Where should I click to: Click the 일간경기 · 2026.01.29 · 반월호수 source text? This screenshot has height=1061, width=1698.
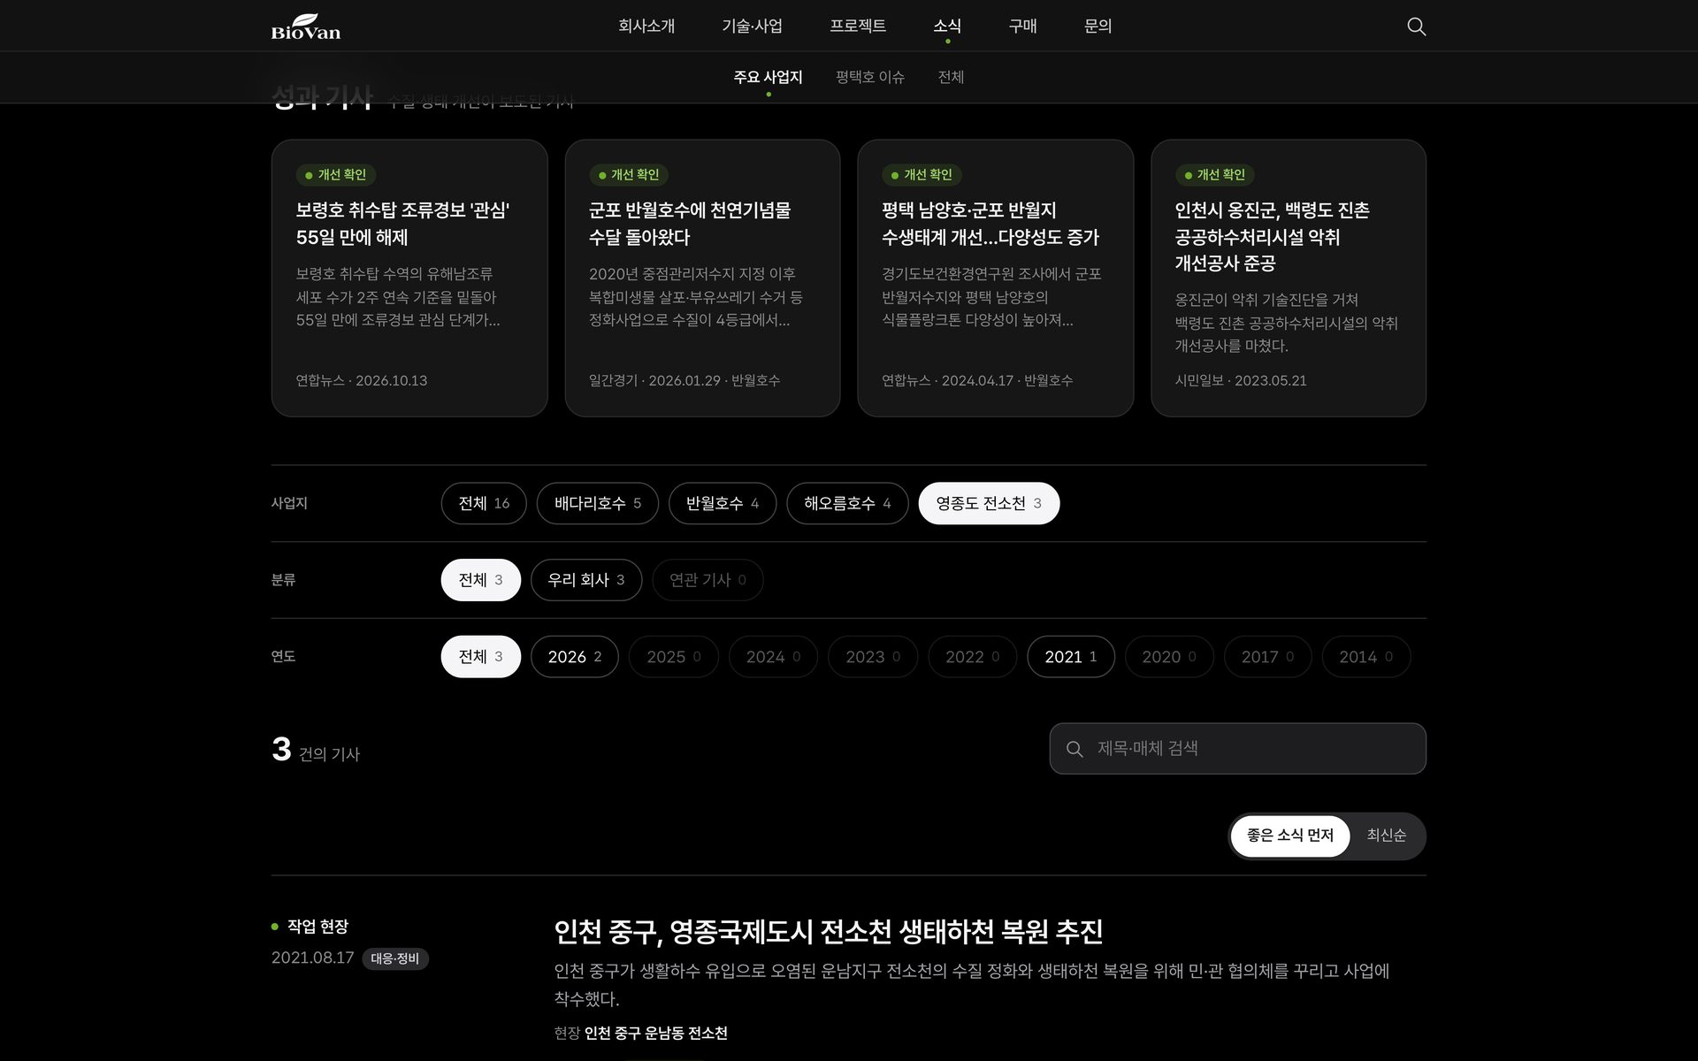tap(685, 380)
